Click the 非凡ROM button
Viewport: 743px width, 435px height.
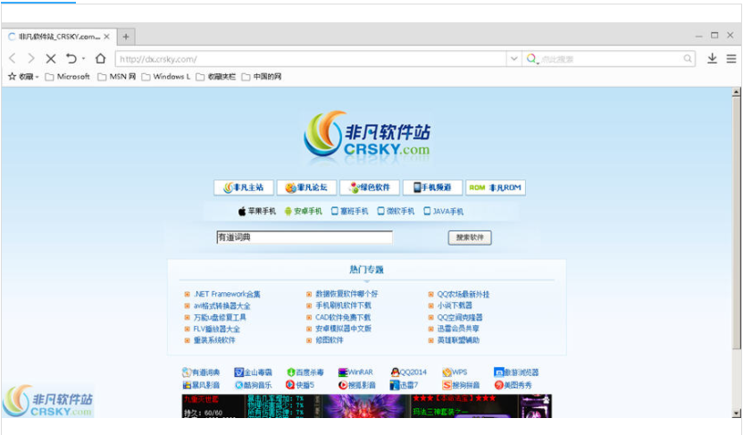[496, 188]
